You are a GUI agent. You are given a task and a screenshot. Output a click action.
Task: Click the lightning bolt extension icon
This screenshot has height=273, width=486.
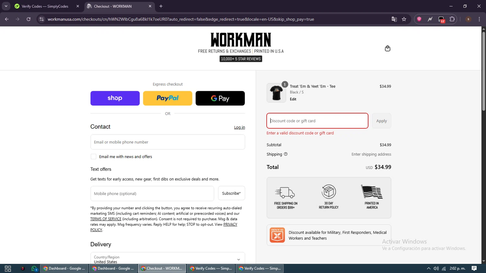pyautogui.click(x=430, y=19)
